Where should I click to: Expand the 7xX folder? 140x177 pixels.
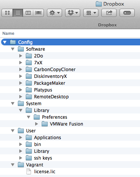[20, 62]
